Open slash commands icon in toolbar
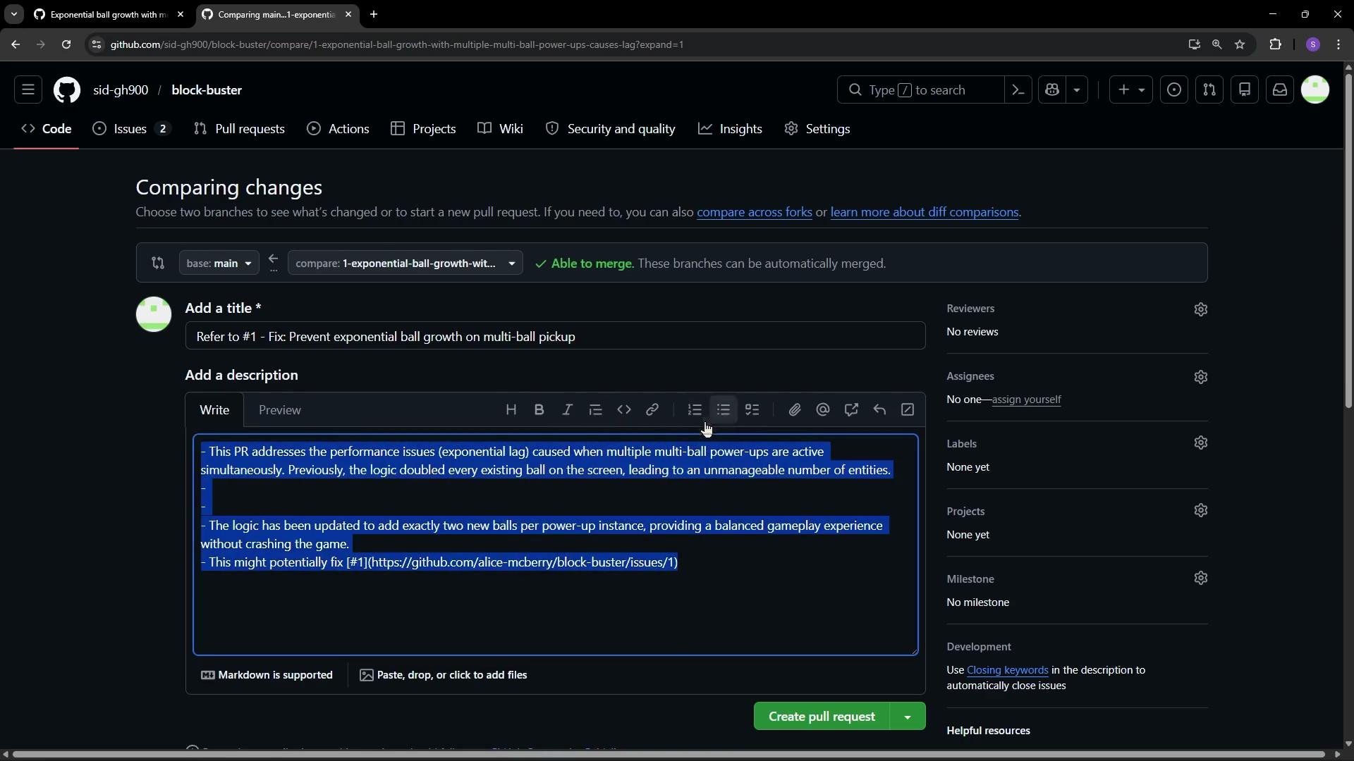Image resolution: width=1354 pixels, height=761 pixels. 908,410
